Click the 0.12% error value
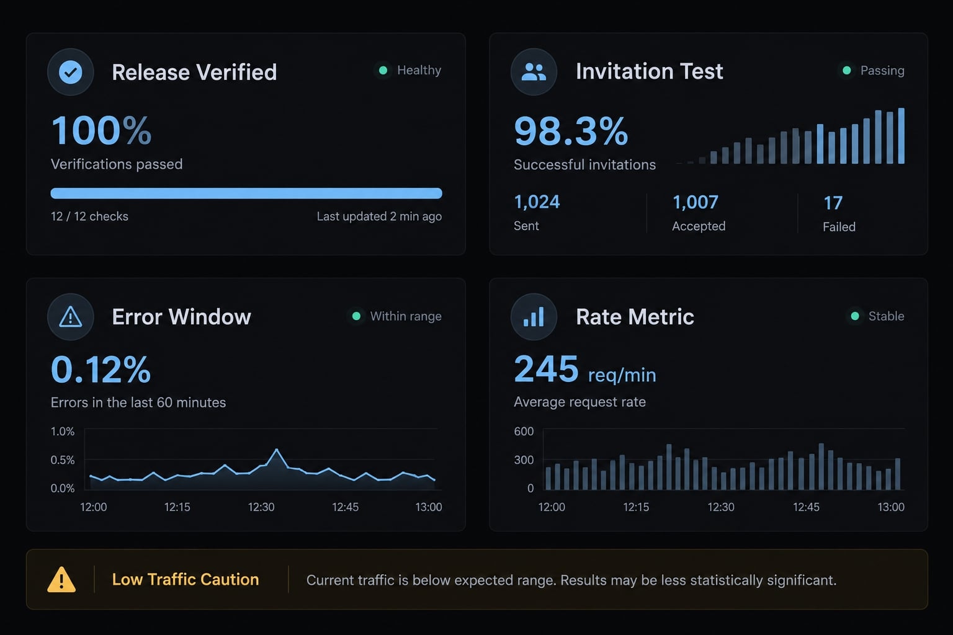The height and width of the screenshot is (635, 953). click(101, 370)
